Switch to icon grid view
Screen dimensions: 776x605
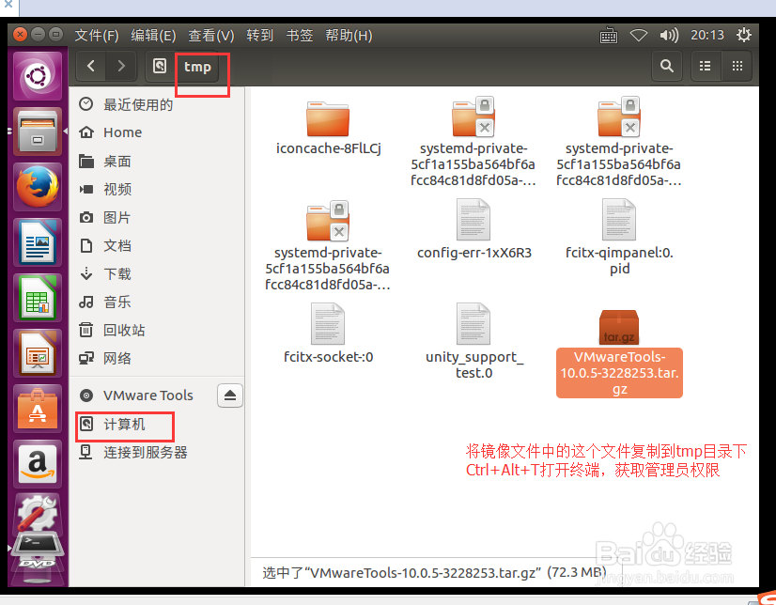pyautogui.click(x=737, y=66)
